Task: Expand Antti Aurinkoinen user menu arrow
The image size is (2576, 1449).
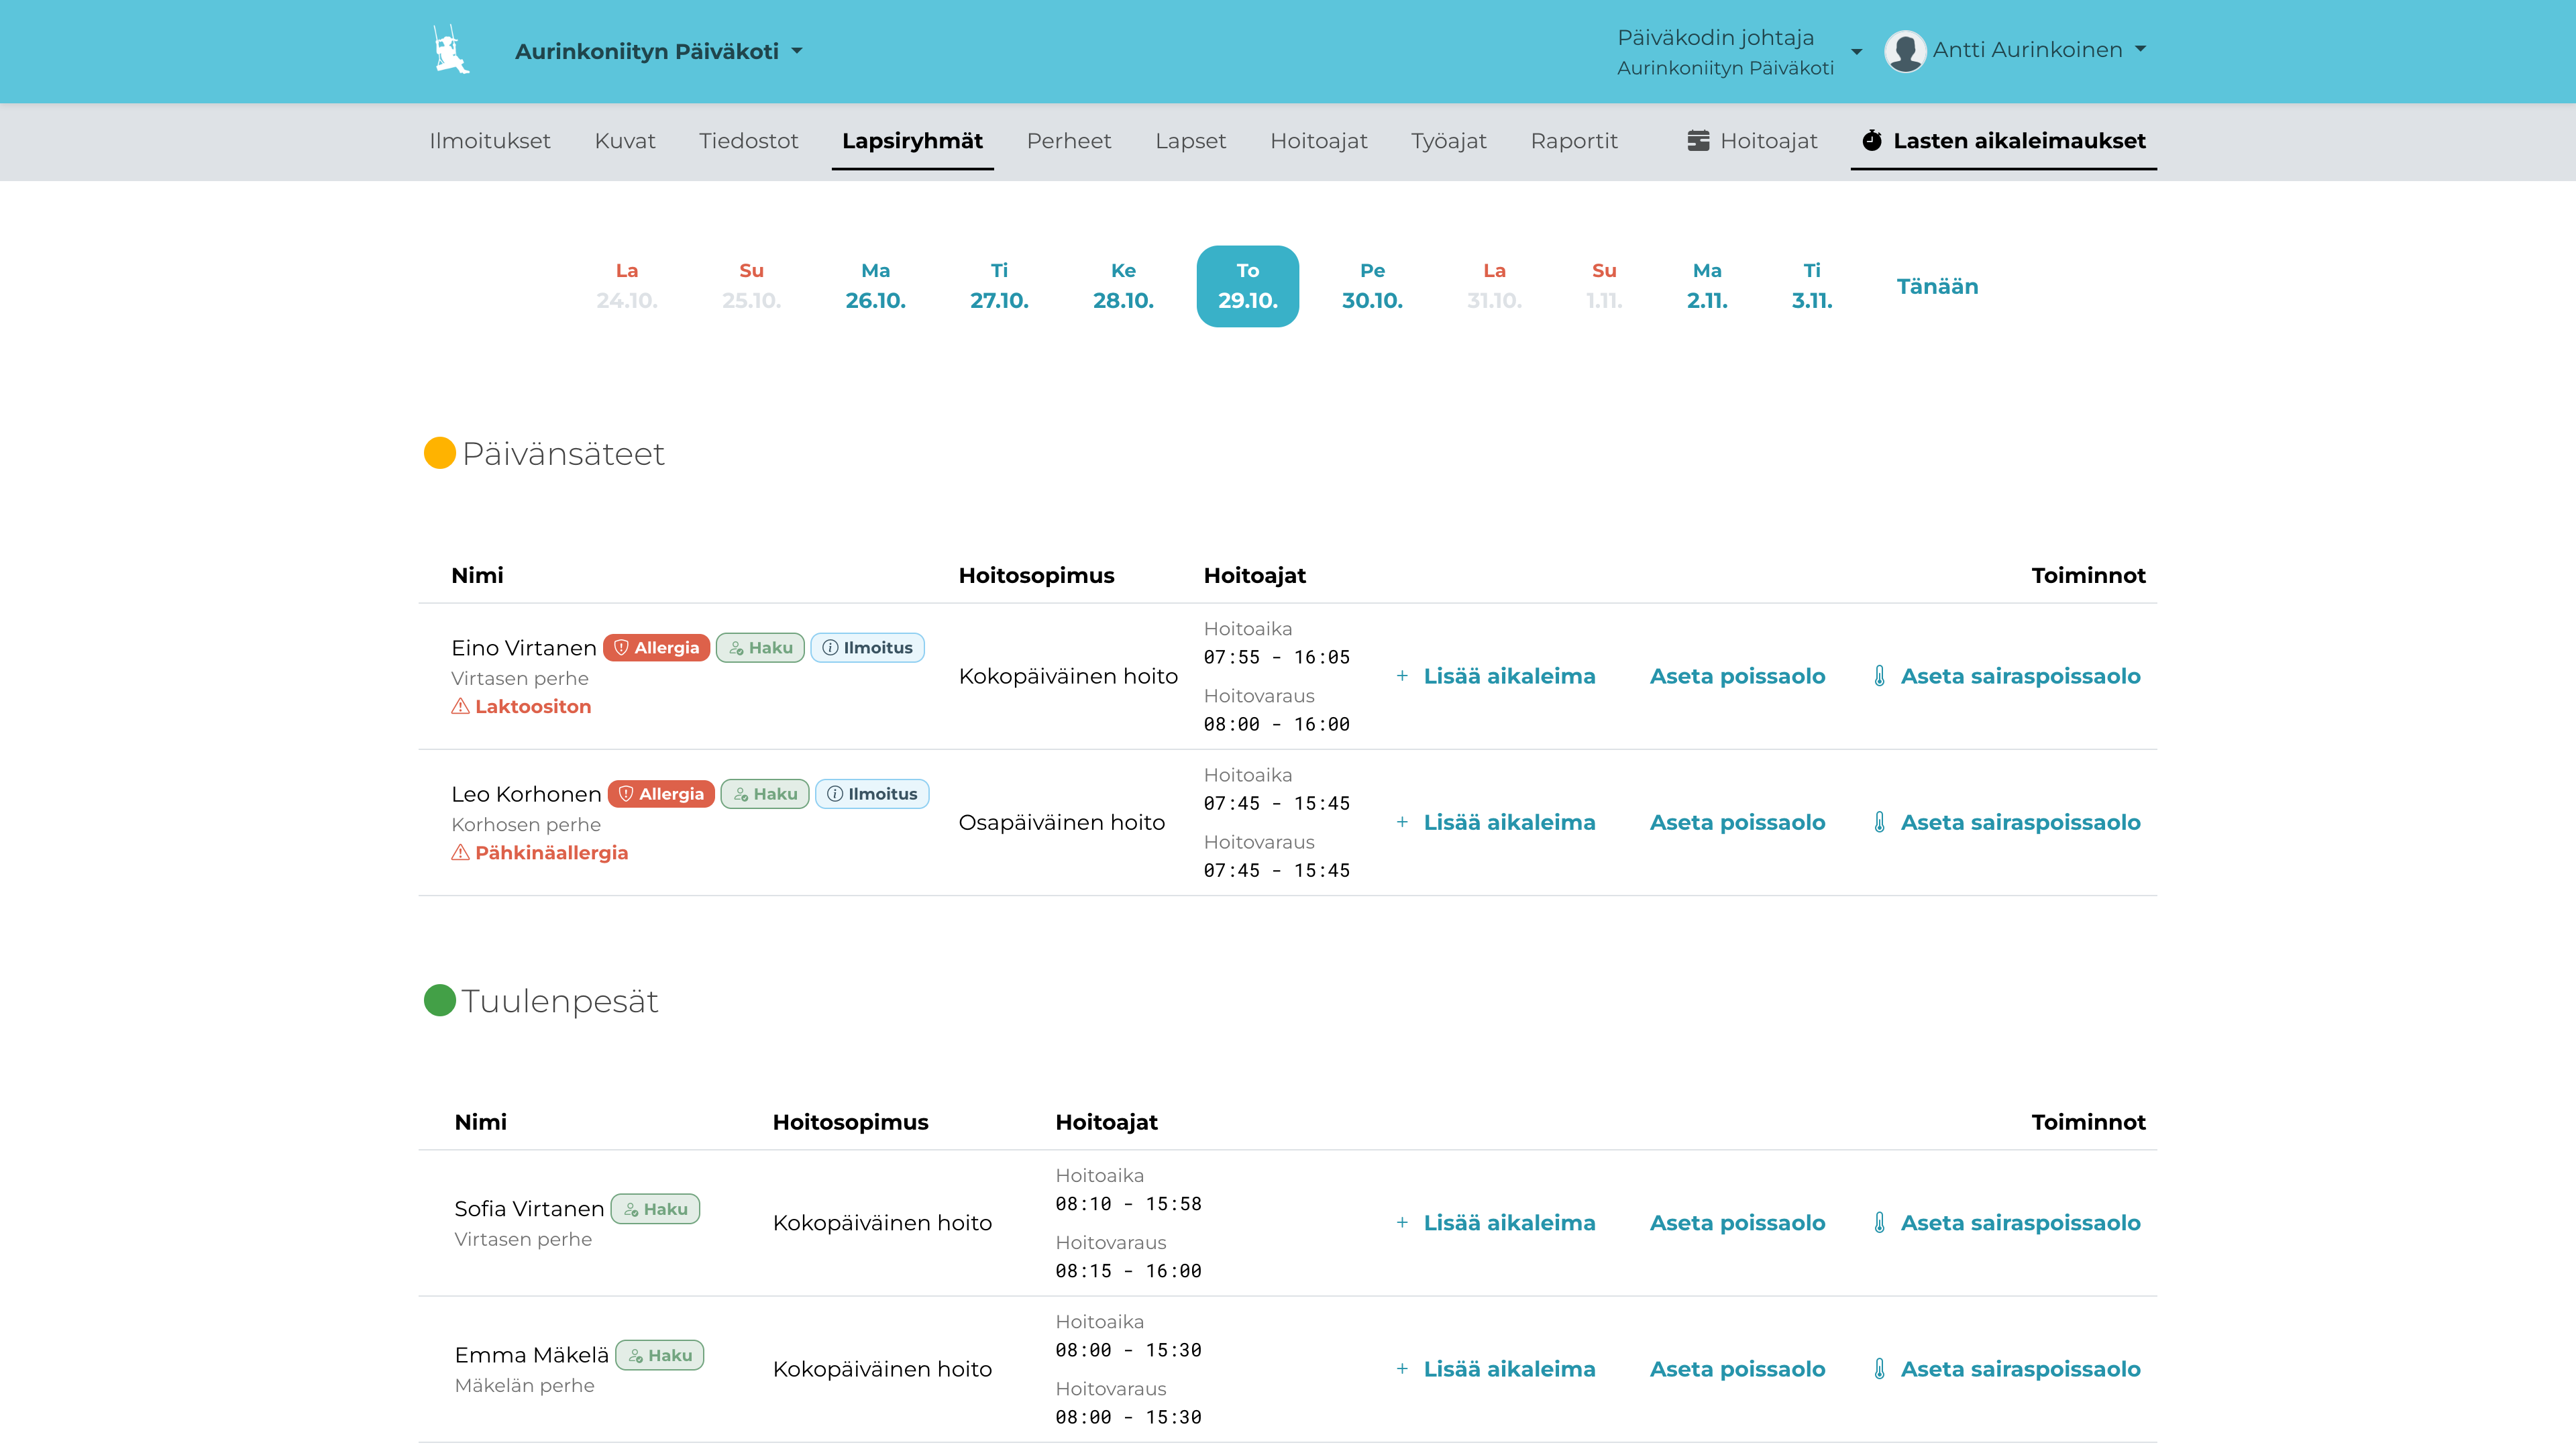Action: coord(2140,49)
